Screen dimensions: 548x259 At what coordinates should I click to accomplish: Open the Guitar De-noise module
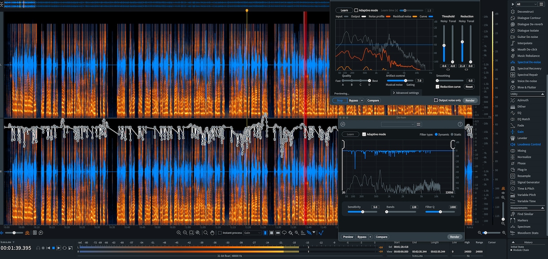(x=527, y=37)
